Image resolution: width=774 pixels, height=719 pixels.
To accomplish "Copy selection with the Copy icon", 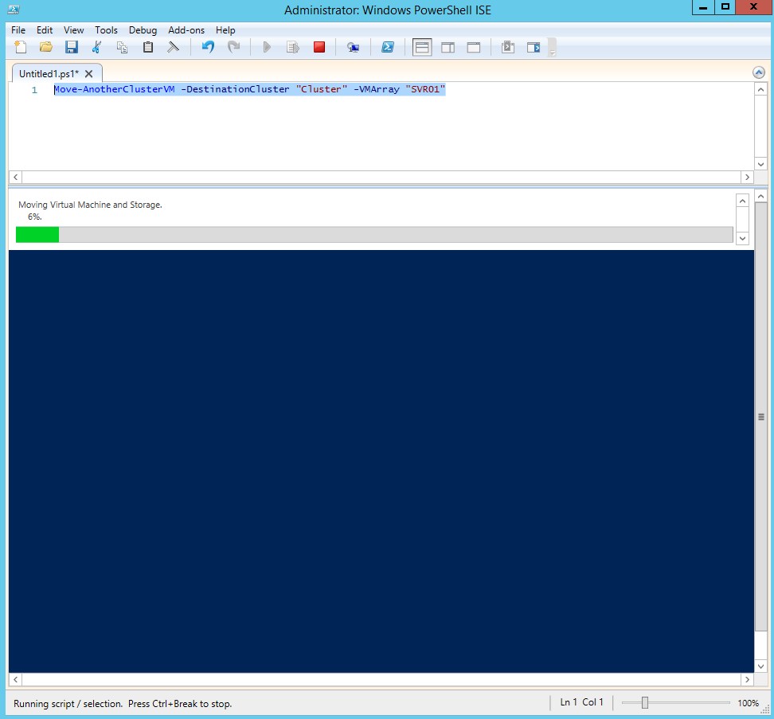I will [122, 47].
